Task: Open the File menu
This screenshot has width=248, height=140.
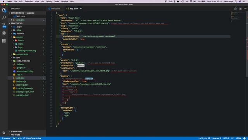Action: [x=15, y=2]
